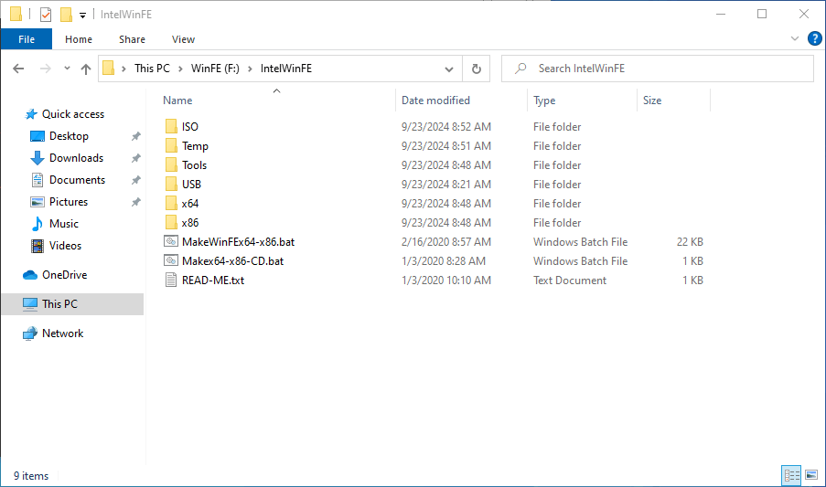
Task: Expand the chevron after This PC breadcrumb
Action: click(x=180, y=69)
